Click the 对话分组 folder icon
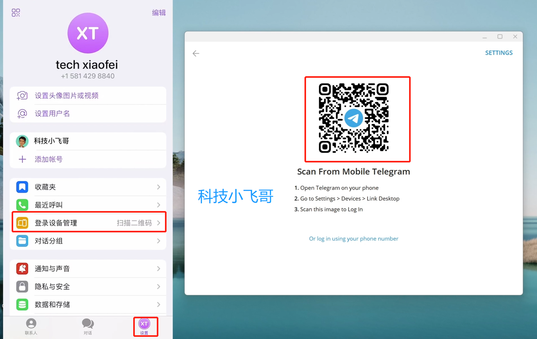The width and height of the screenshot is (537, 339). point(22,241)
